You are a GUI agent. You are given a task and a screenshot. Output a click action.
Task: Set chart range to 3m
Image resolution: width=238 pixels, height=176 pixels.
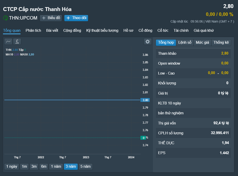pos(34,166)
